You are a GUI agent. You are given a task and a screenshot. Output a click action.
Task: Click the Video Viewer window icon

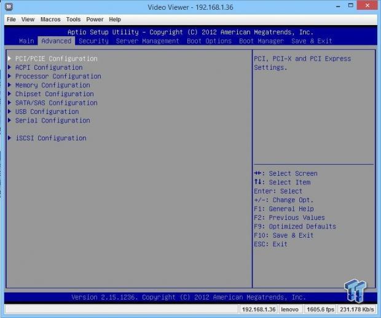[x=9, y=7]
